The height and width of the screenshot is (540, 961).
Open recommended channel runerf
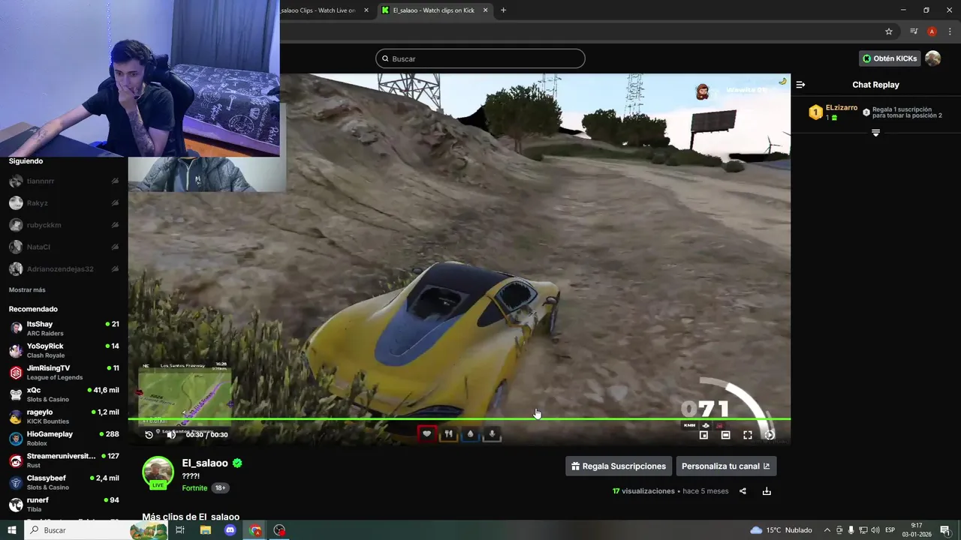click(x=64, y=504)
